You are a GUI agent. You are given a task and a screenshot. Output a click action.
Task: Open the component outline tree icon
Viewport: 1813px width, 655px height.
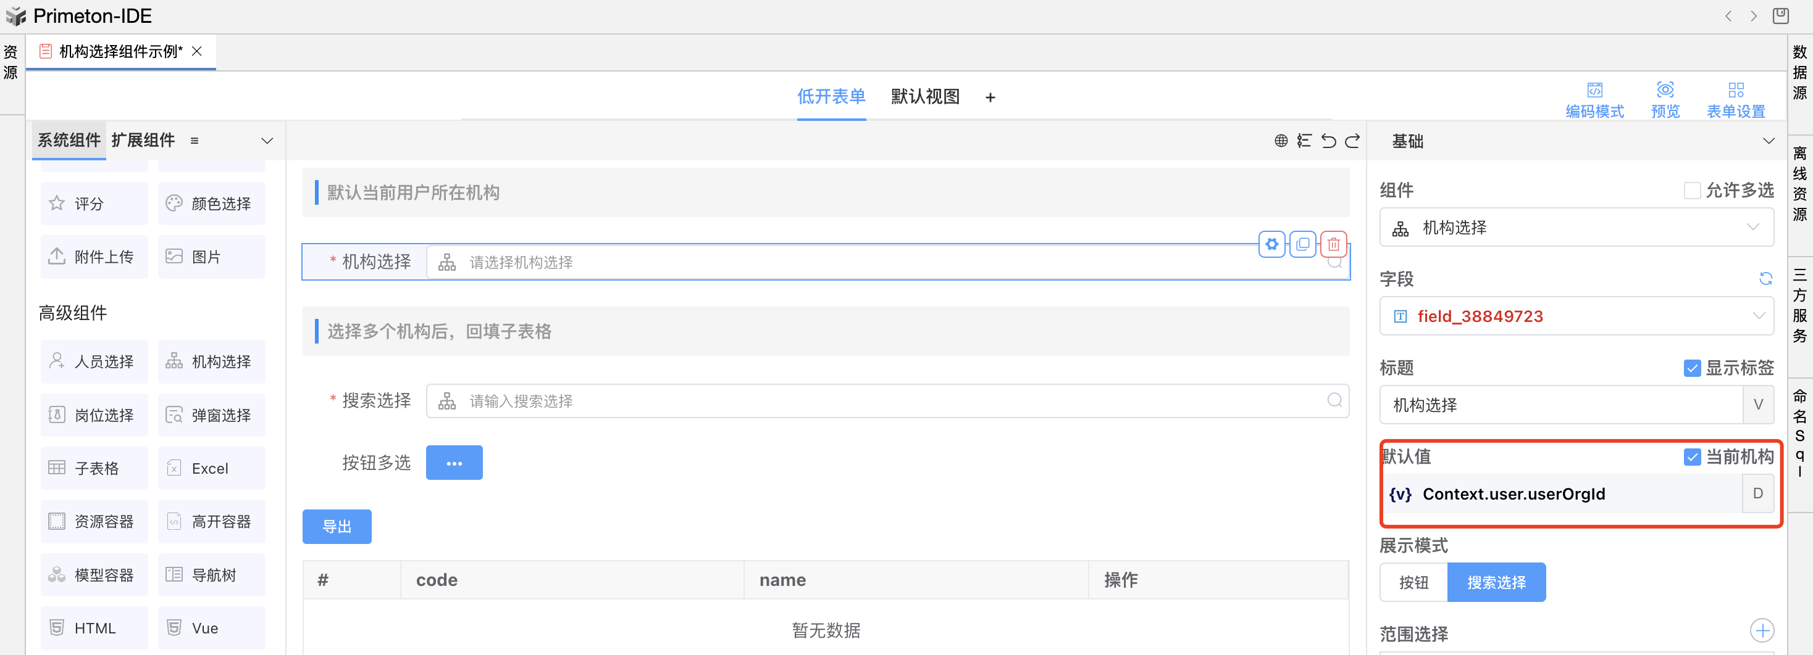tap(1304, 141)
